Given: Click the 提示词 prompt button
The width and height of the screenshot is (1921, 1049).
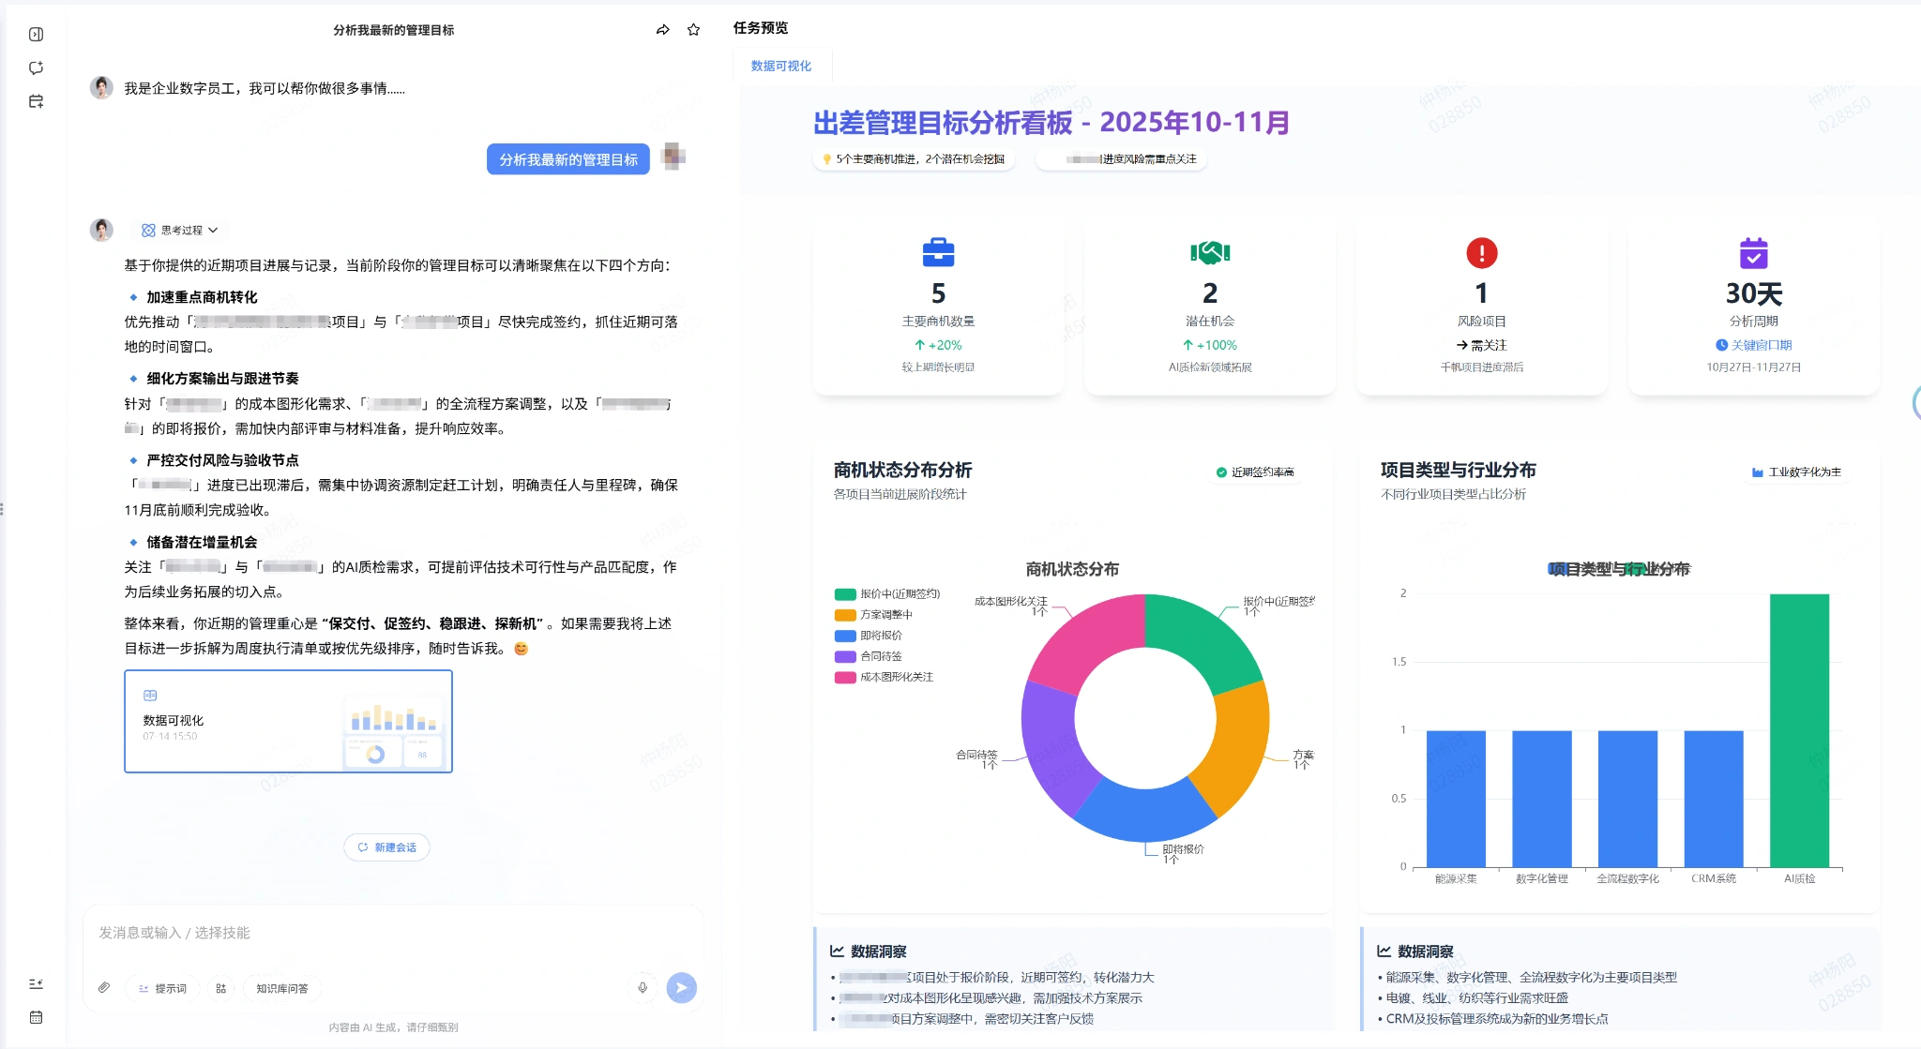Looking at the screenshot, I should pyautogui.click(x=162, y=988).
